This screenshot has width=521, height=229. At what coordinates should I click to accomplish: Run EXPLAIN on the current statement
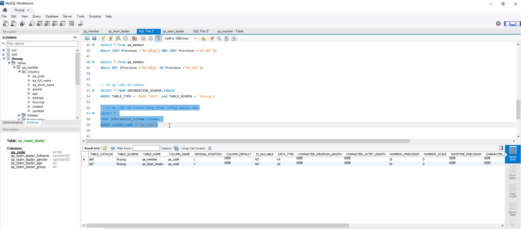point(118,38)
